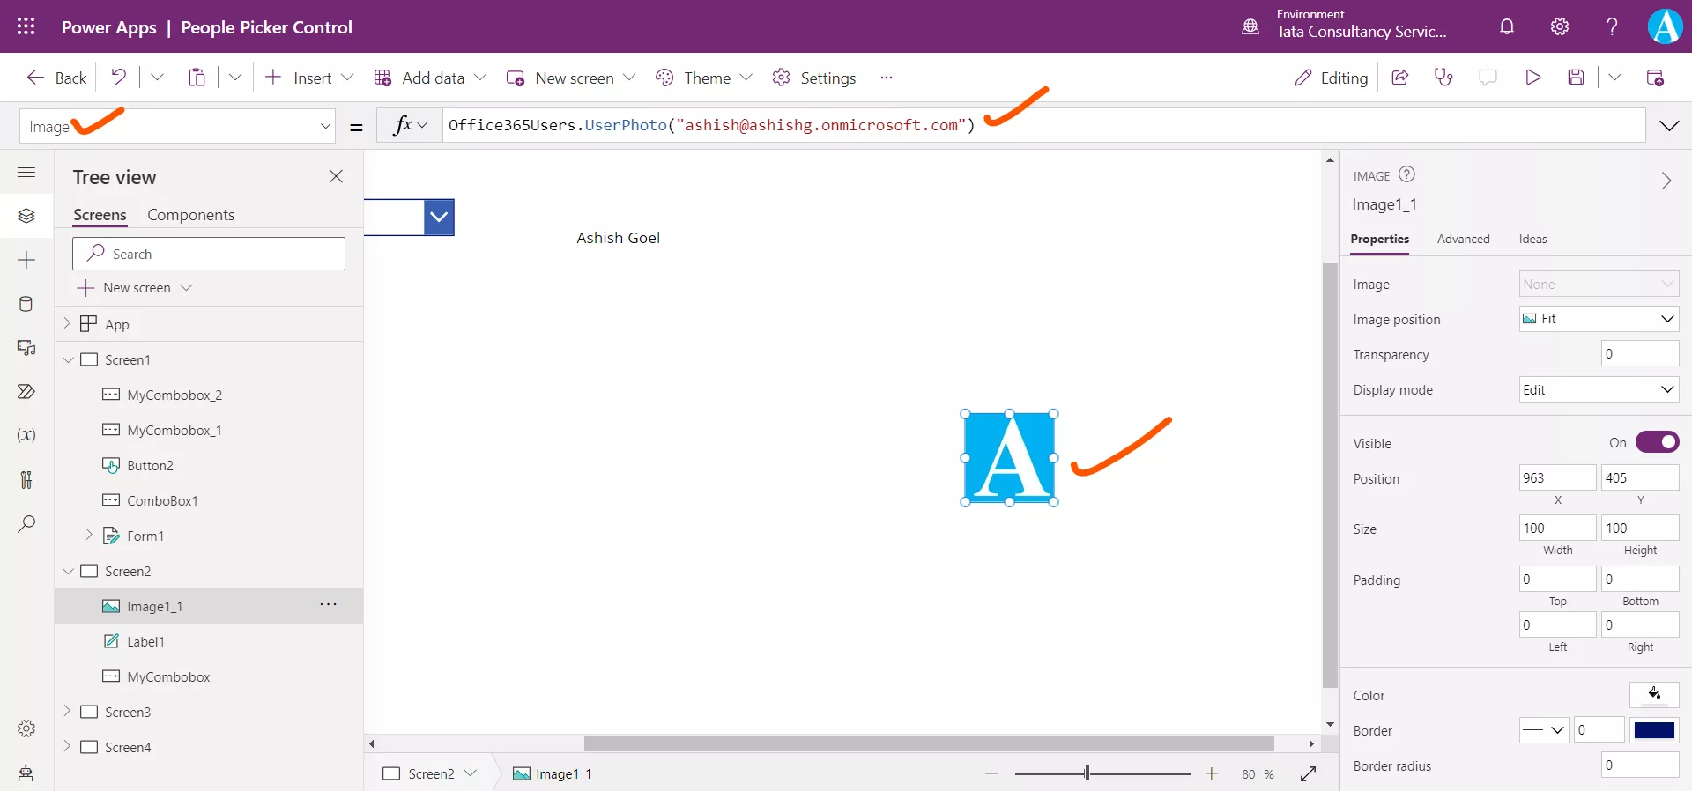Viewport: 1692px width, 791px height.
Task: Go Back from the editor
Action: pyautogui.click(x=56, y=78)
